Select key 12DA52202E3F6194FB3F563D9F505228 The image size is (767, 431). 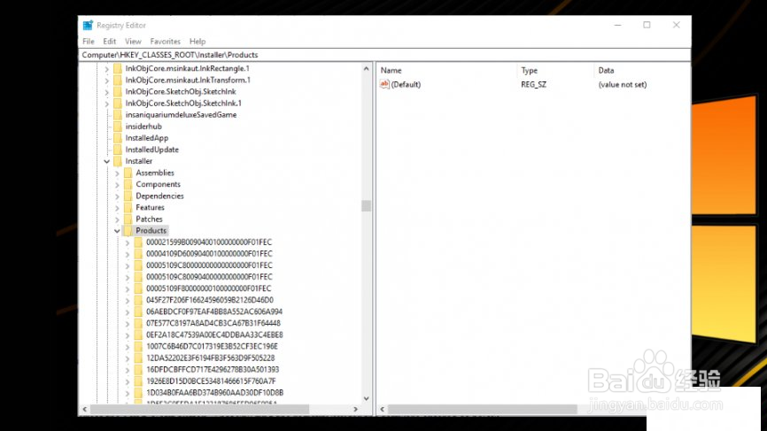(210, 358)
